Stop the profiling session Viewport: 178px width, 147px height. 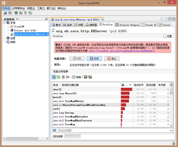point(112,58)
